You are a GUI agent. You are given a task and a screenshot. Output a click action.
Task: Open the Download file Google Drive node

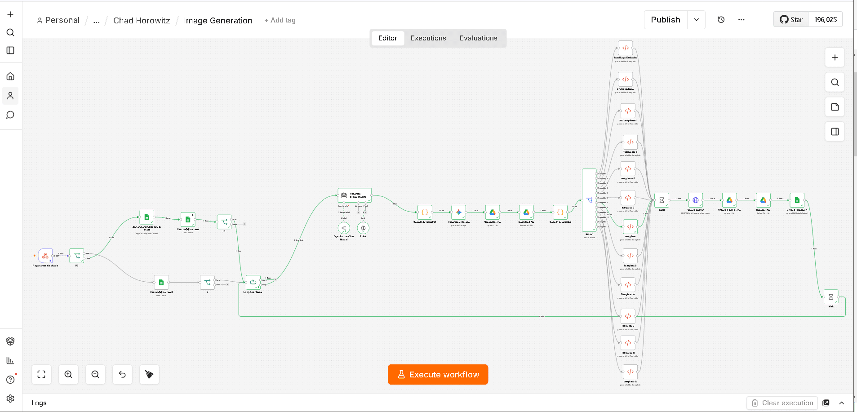coord(526,213)
